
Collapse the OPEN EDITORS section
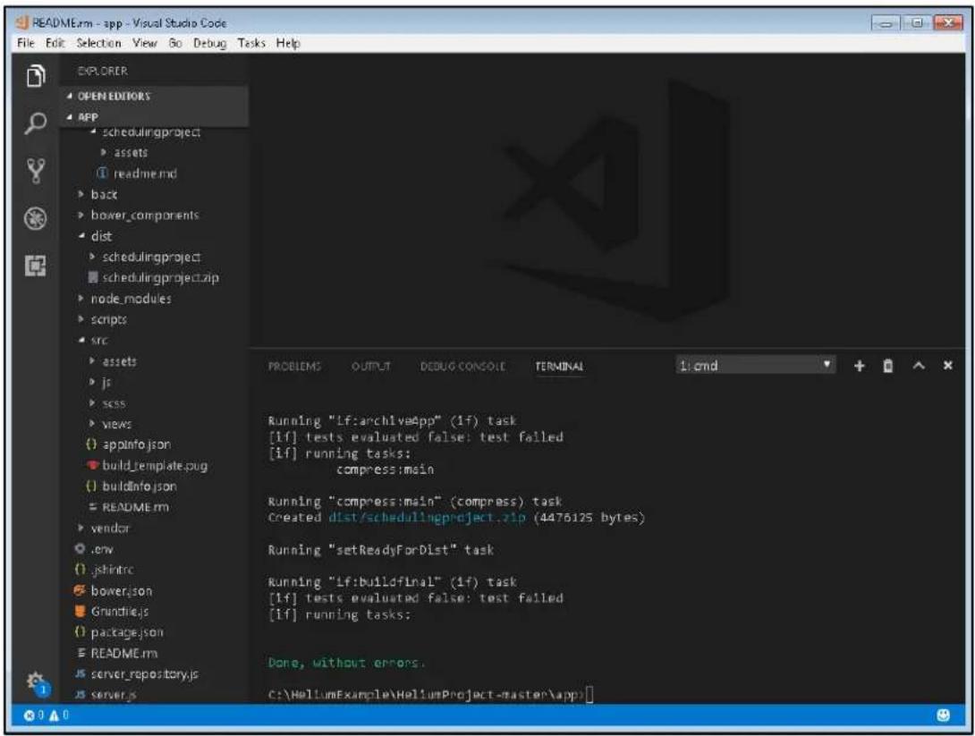pyautogui.click(x=154, y=97)
